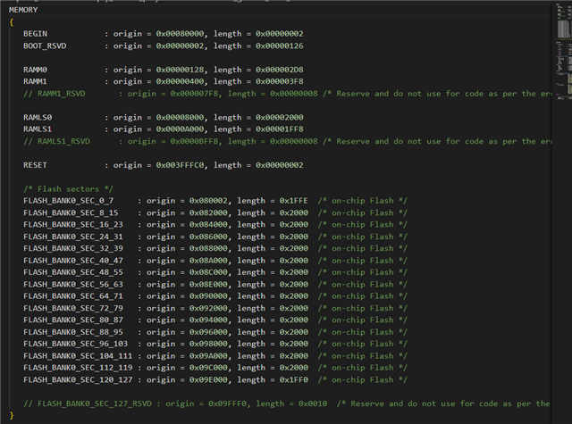Click the commented RAMLS1_RSVD line
Viewport: 572px width, 424px height.
pos(268,141)
